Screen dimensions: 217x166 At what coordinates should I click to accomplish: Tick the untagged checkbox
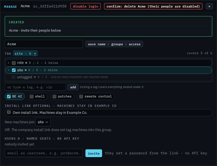(x=13, y=77)
